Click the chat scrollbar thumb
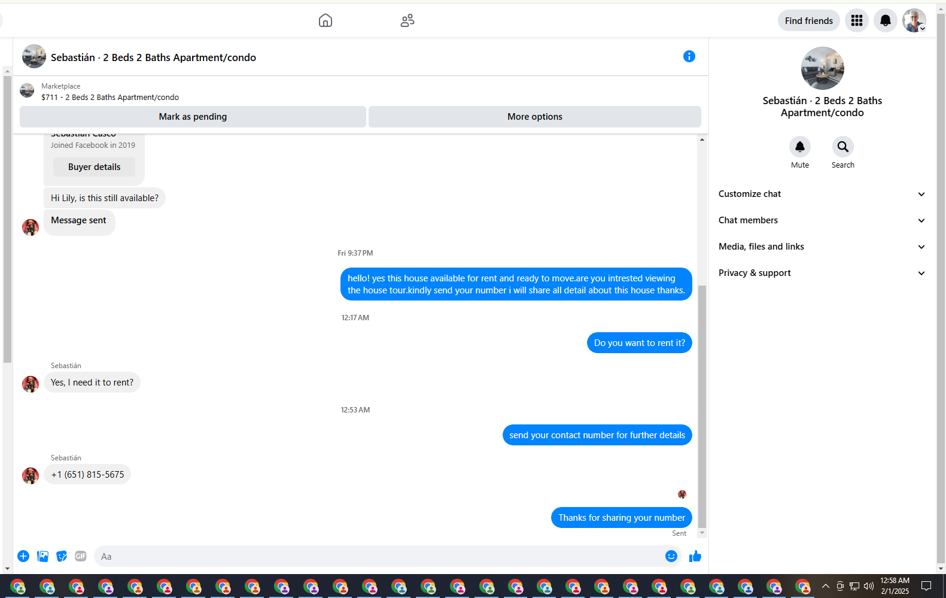The width and height of the screenshot is (946, 598). coord(702,407)
